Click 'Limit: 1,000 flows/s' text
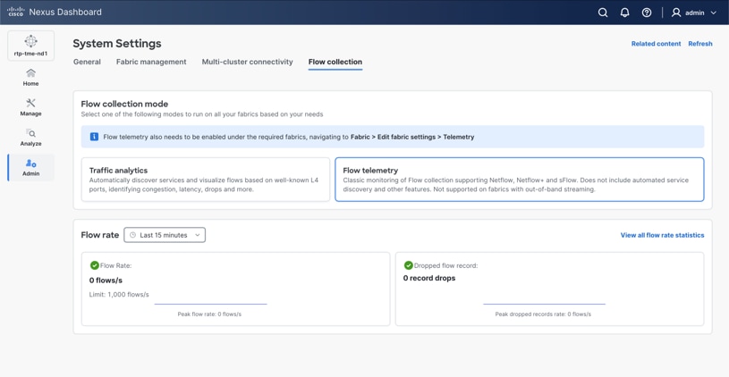729x377 pixels. [x=119, y=294]
